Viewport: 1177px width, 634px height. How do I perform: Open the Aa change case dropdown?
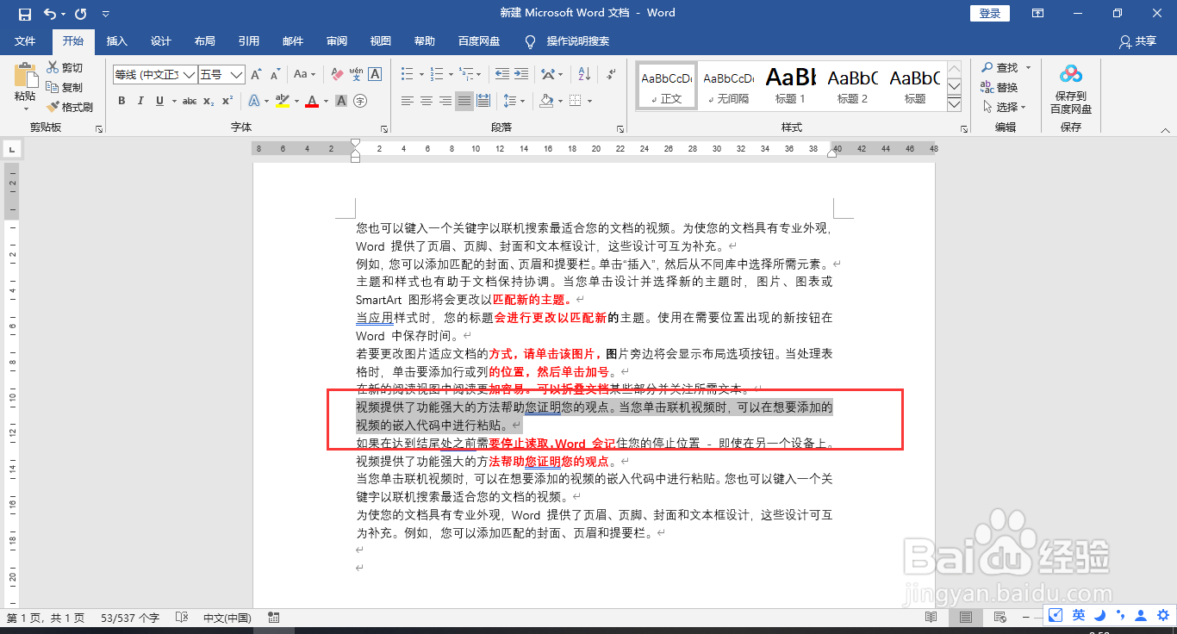click(x=305, y=75)
